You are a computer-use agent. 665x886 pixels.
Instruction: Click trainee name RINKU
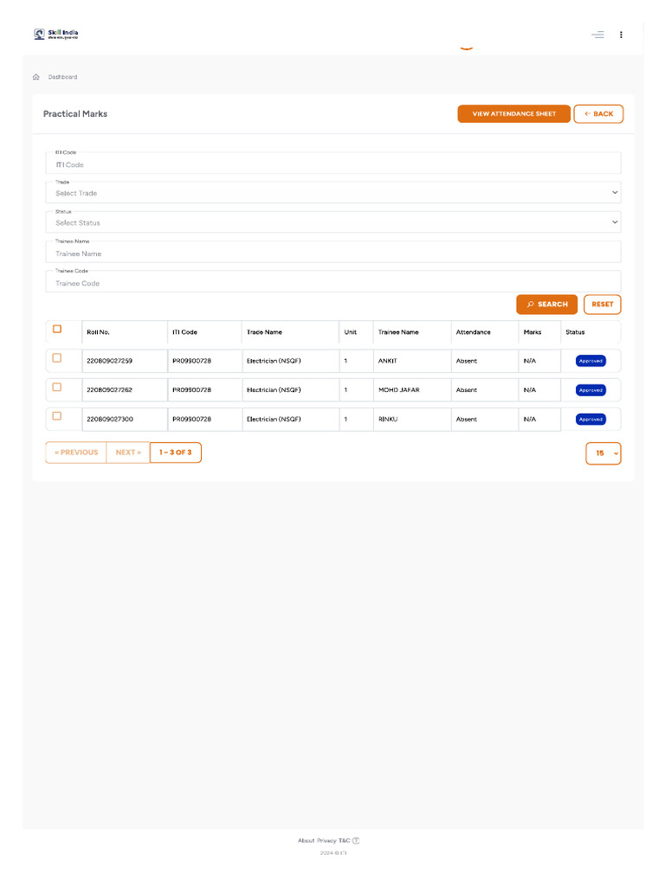(388, 420)
